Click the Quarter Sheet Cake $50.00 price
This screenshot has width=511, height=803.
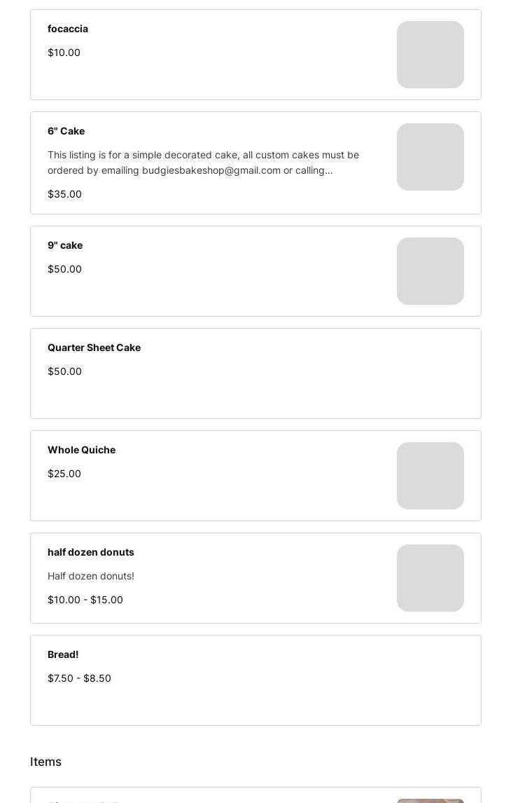(x=64, y=371)
